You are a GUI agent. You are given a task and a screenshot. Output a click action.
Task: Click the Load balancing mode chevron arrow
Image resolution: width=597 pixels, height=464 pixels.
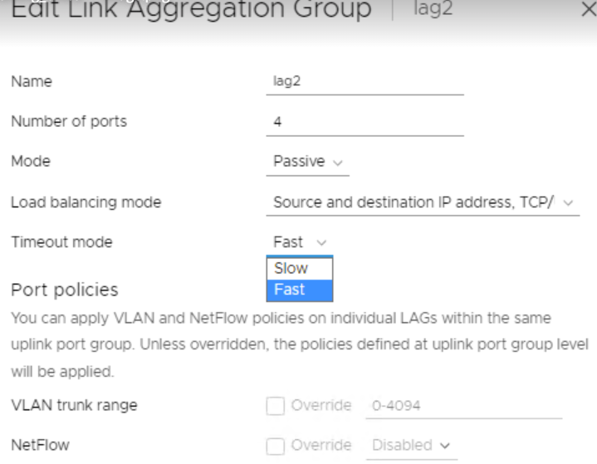568,203
